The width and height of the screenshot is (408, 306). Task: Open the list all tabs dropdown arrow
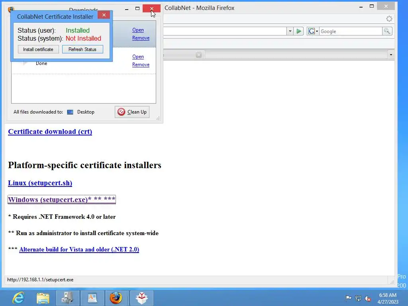391,55
